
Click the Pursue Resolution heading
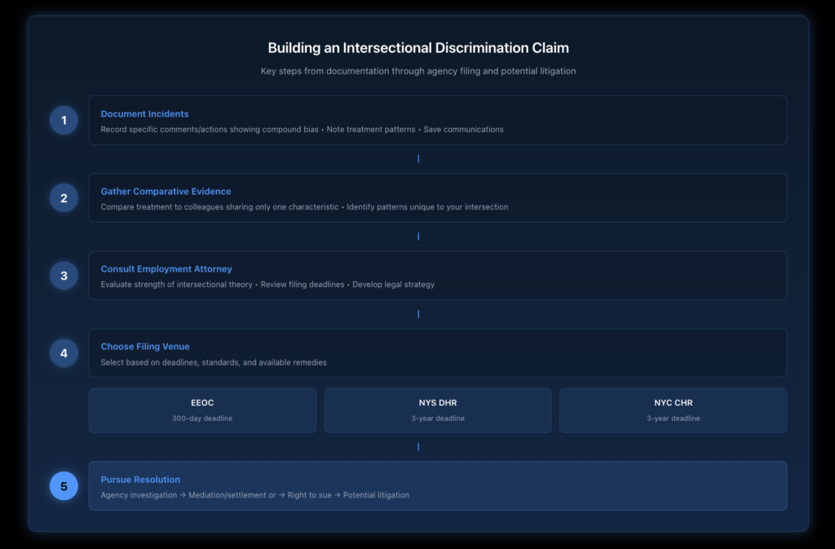pos(140,479)
